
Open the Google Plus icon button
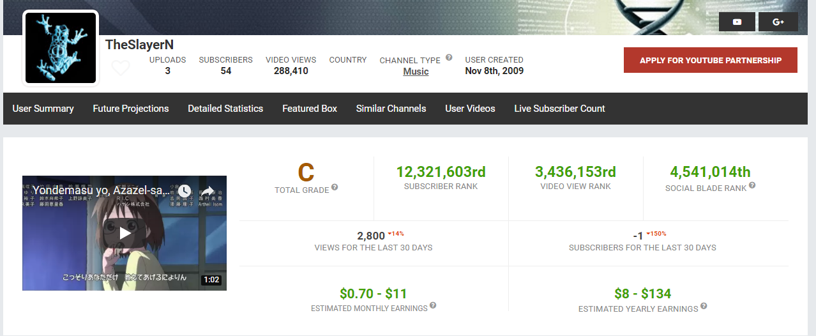tap(778, 22)
